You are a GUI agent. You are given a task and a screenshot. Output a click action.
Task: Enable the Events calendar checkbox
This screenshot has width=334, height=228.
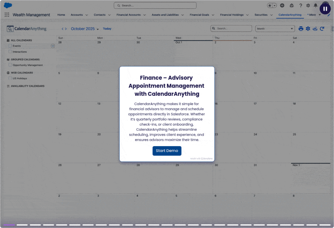click(10, 46)
